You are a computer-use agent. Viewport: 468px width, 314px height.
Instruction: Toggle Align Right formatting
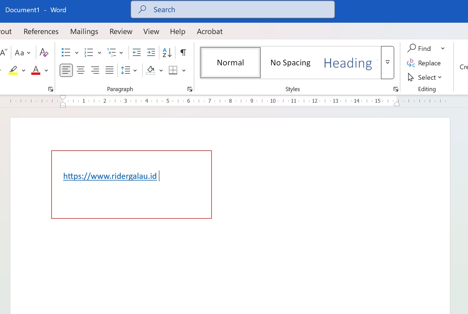tap(95, 70)
